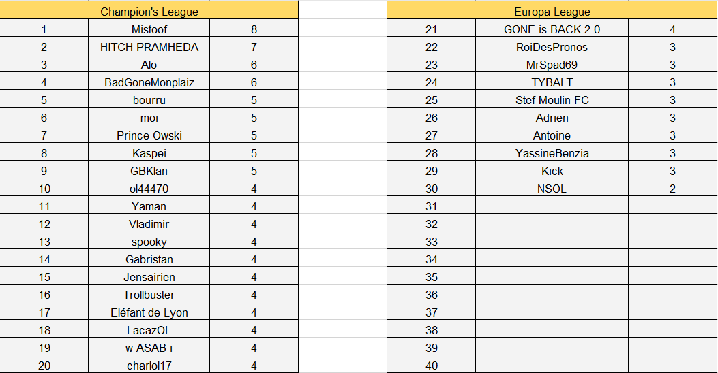The image size is (718, 373).
Task: Select the RoiDesPronos cell
Action: click(x=552, y=47)
